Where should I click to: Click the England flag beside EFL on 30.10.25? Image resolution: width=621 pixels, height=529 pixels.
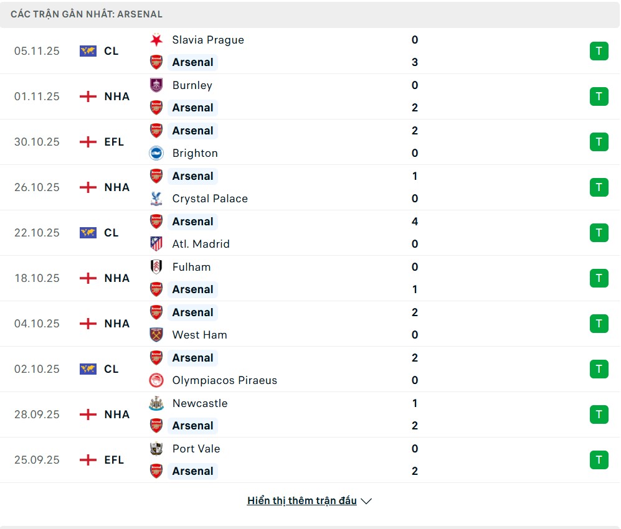point(88,142)
